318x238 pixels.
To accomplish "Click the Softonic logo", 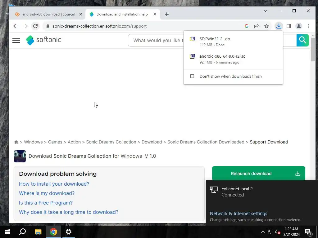I will click(43, 40).
